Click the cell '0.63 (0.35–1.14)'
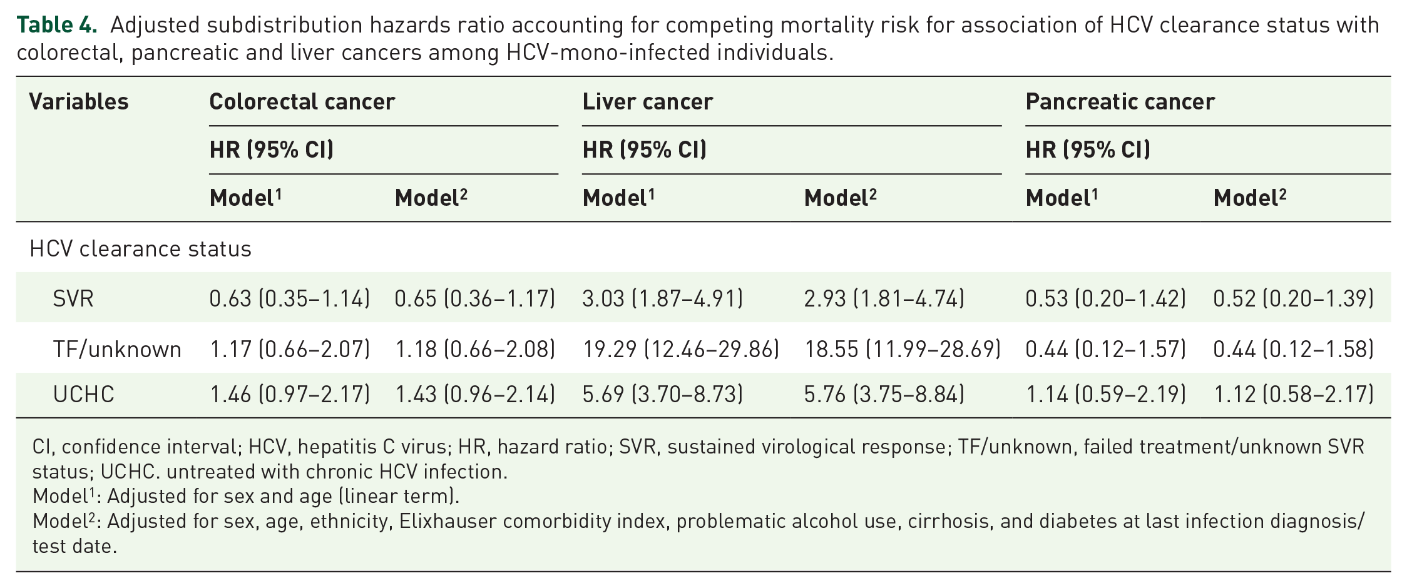This screenshot has height=588, width=1407. pos(289,298)
